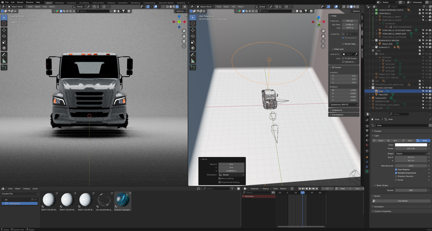Open the Options button in the right viewport

point(357,11)
